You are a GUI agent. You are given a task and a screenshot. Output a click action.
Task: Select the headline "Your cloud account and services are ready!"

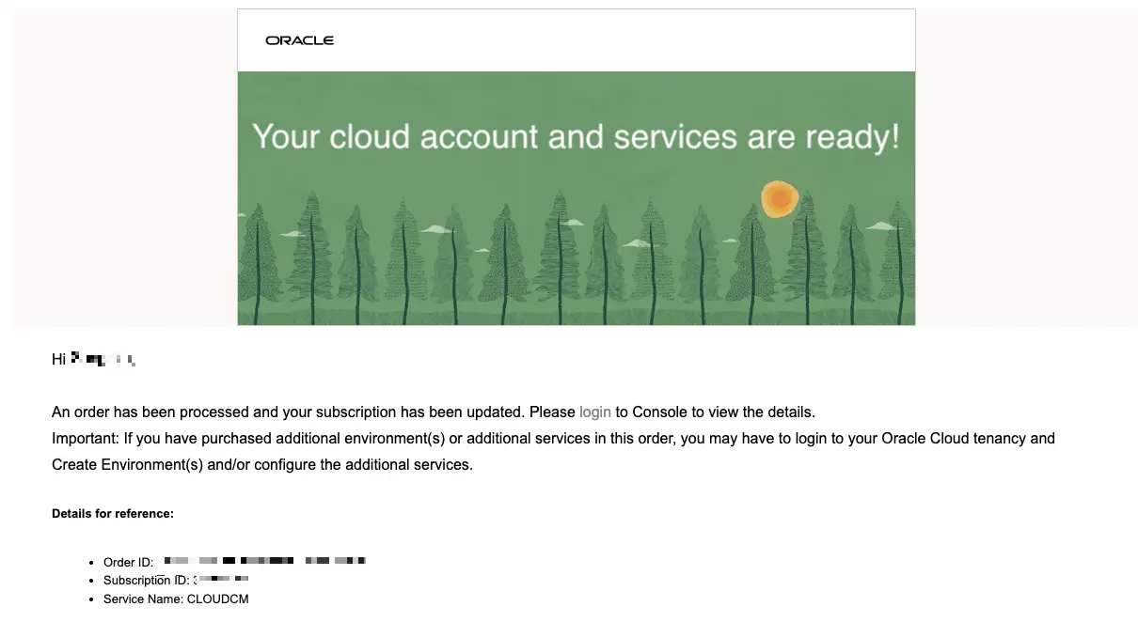[577, 137]
